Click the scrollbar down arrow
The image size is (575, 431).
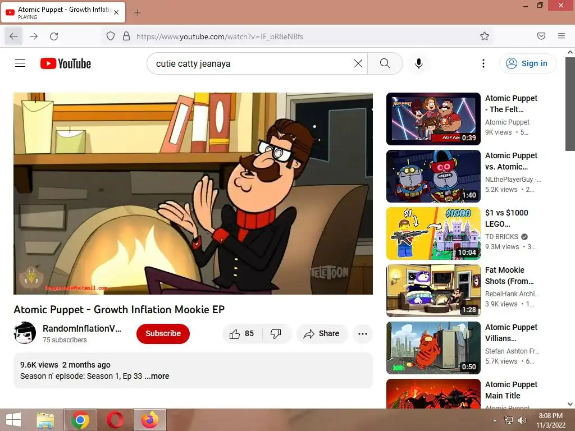point(570,404)
